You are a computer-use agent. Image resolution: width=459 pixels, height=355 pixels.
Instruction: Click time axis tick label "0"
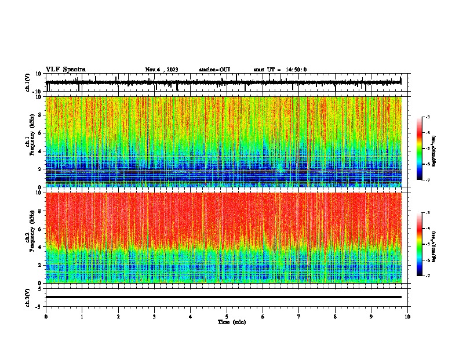pos(46,317)
